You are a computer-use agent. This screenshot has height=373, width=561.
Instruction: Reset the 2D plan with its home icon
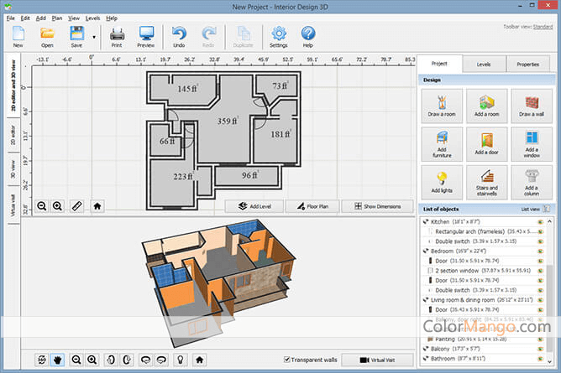pyautogui.click(x=97, y=206)
